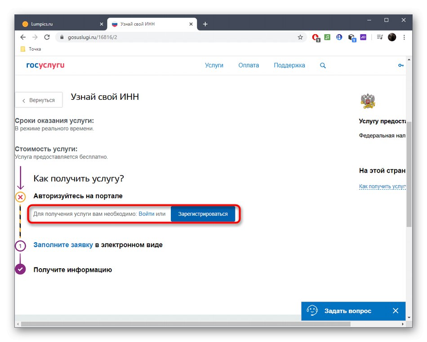
Task: Click the vertical page scrollbar thumb
Action: click(409, 174)
